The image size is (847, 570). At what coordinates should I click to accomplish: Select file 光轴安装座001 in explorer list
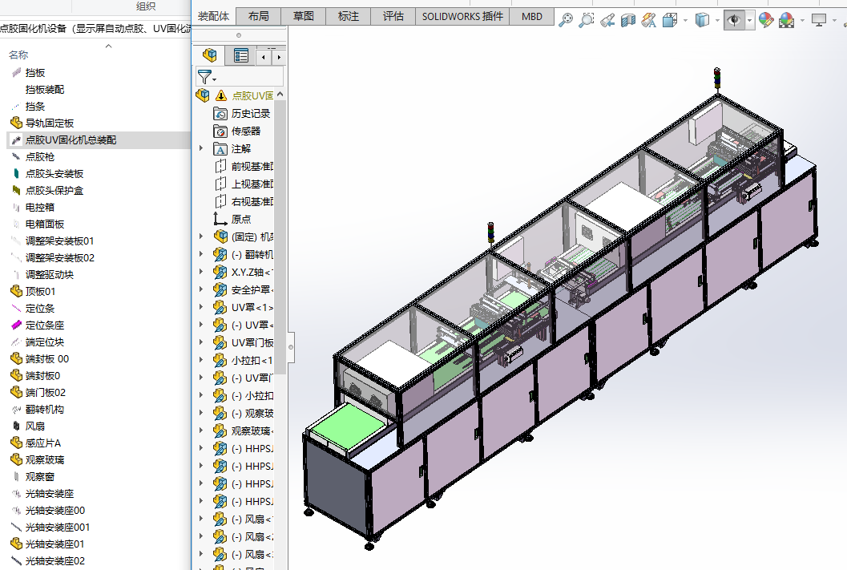(x=58, y=528)
